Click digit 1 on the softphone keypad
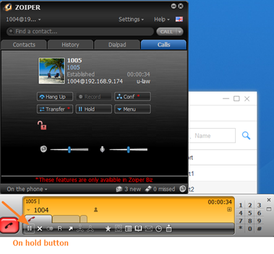The image size is (274, 254). click(241, 205)
